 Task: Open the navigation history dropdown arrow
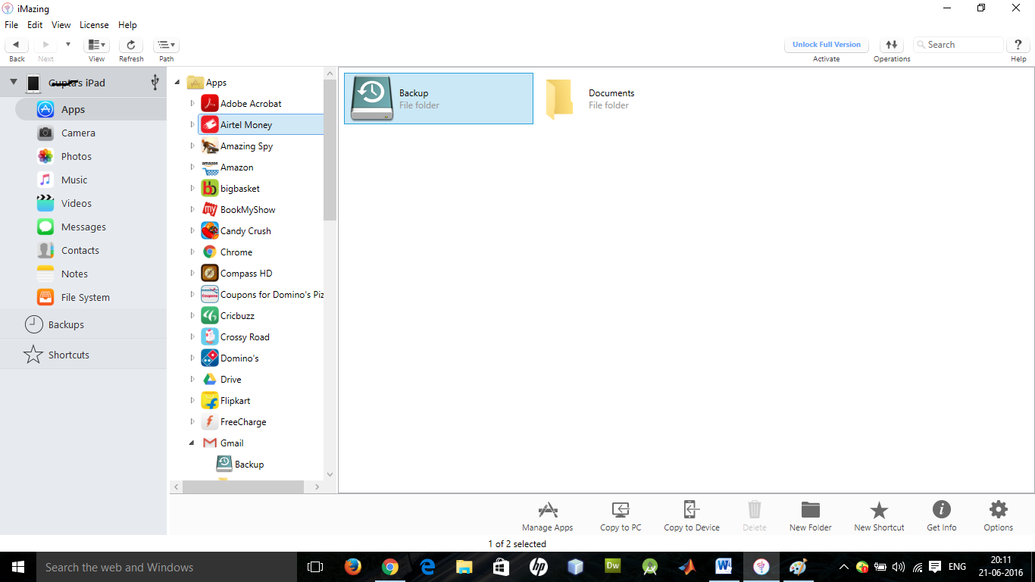coord(68,45)
